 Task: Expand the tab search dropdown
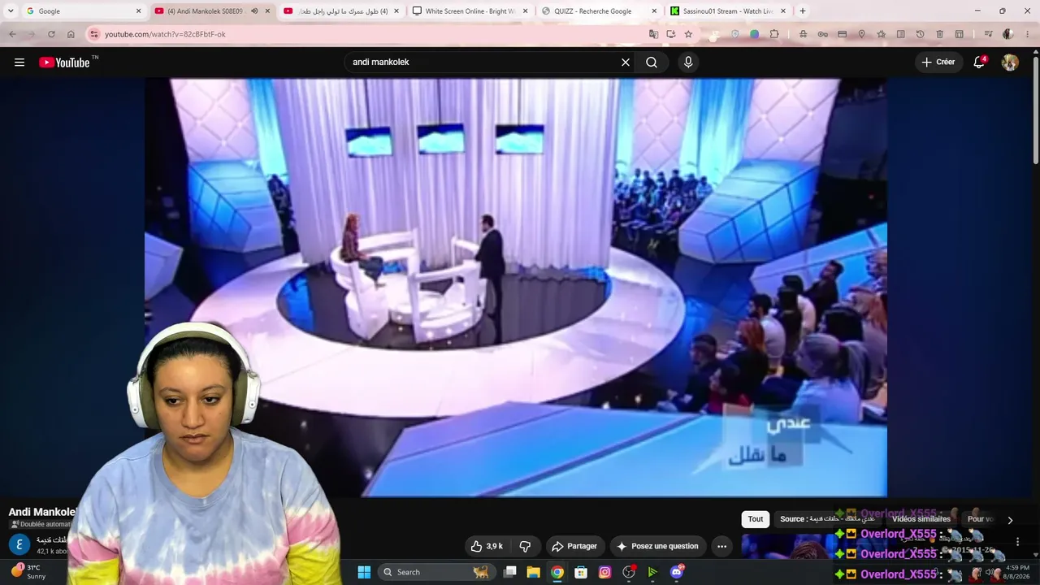tap(11, 11)
